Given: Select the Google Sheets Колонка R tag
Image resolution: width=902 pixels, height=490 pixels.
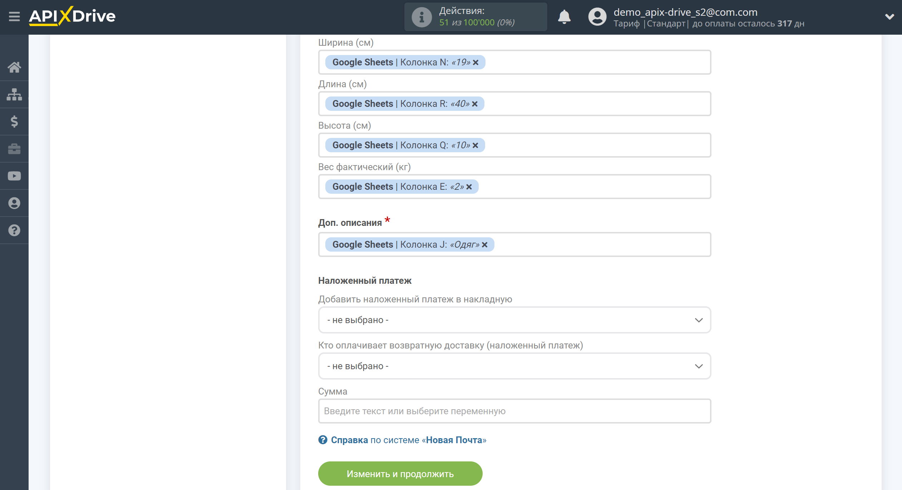Looking at the screenshot, I should pos(405,104).
